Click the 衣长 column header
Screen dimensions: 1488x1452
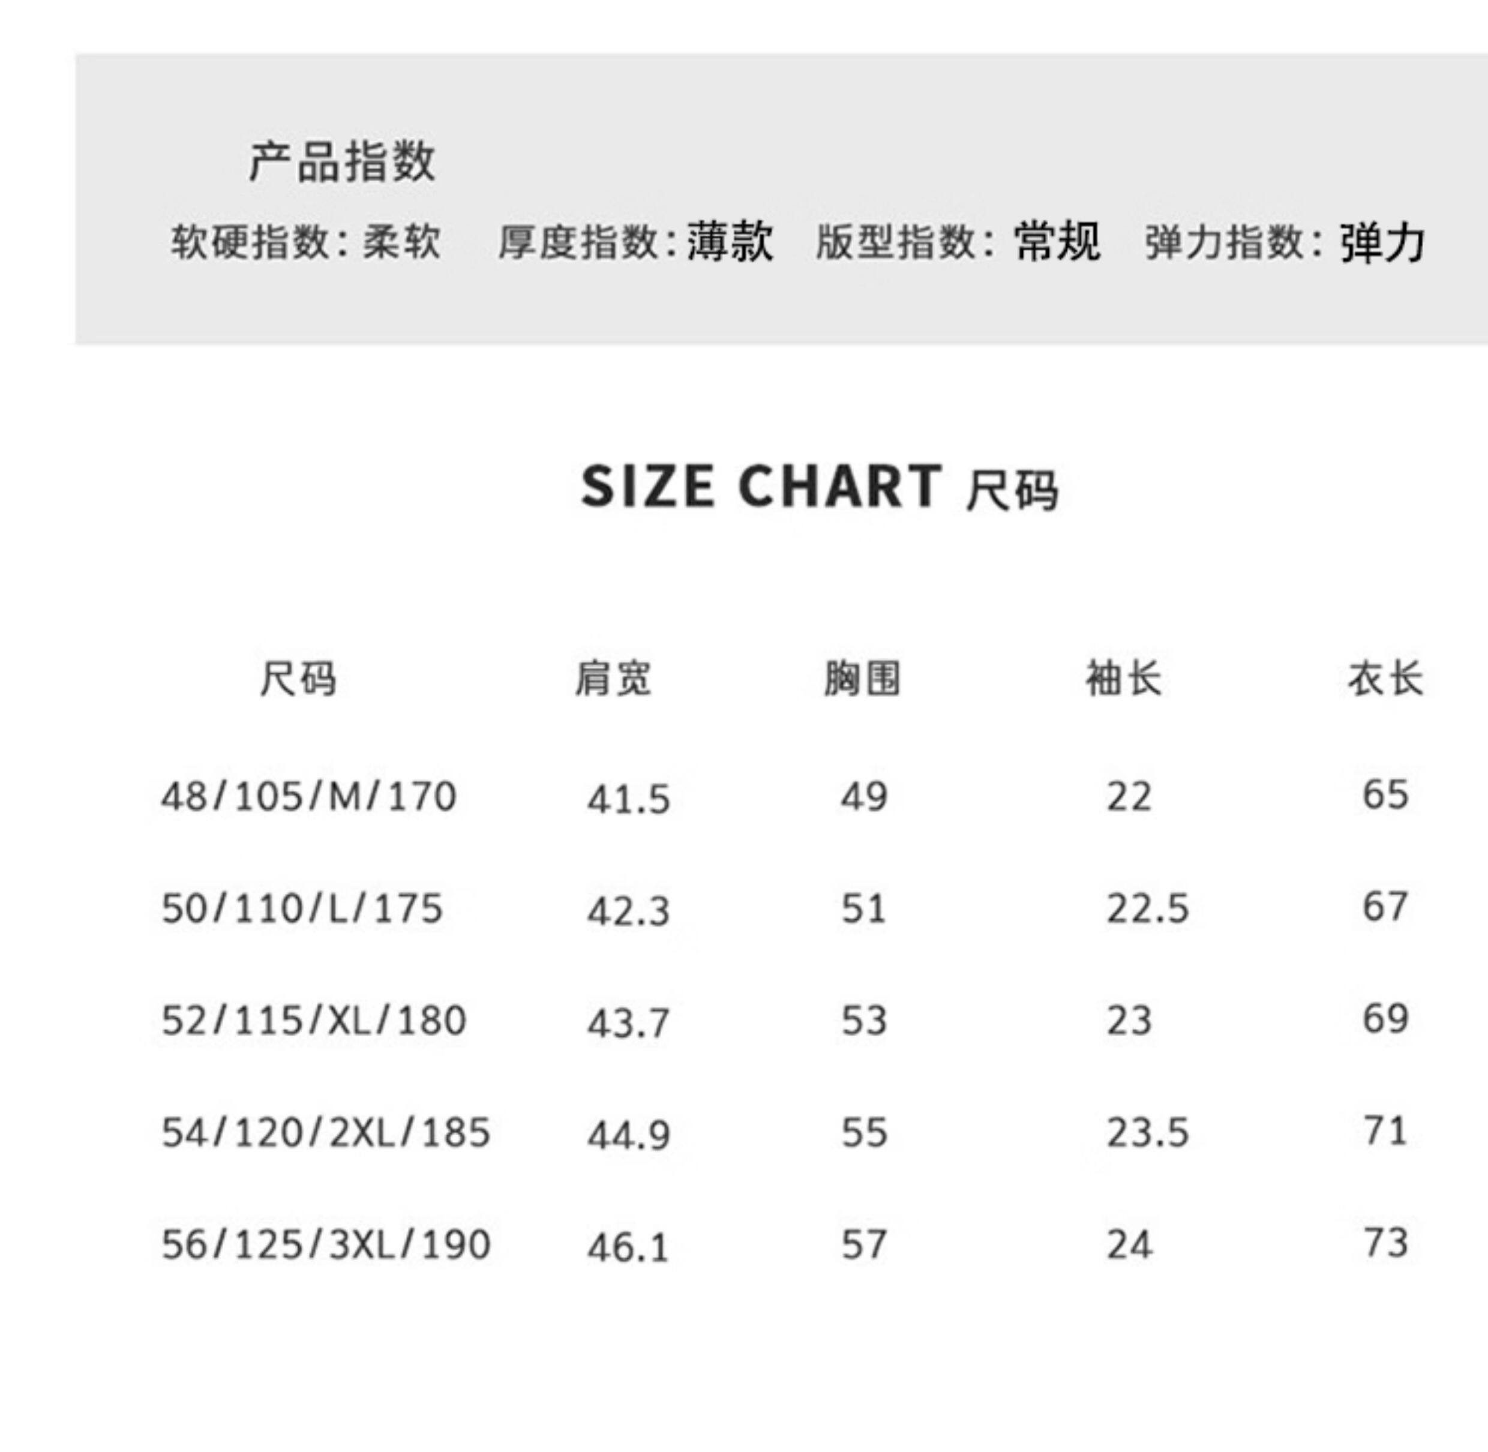1385,679
